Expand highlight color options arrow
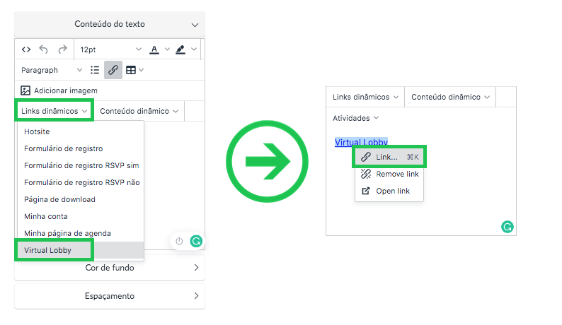The height and width of the screenshot is (325, 562). 194,49
